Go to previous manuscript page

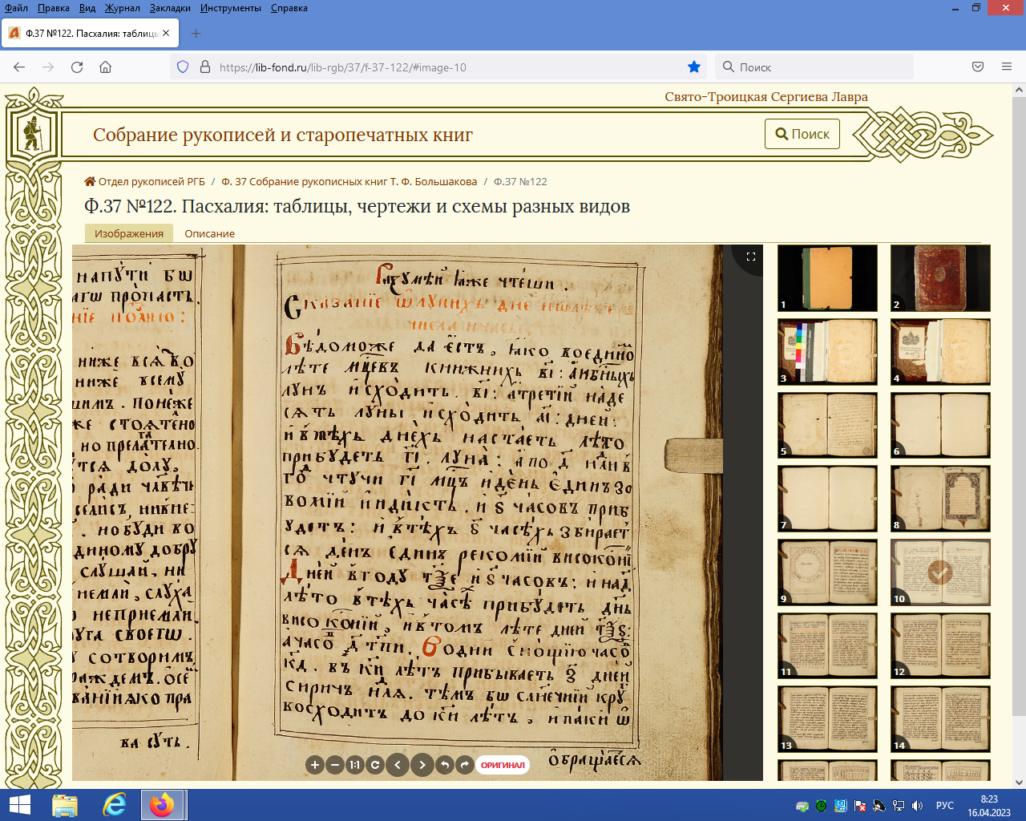coord(398,765)
